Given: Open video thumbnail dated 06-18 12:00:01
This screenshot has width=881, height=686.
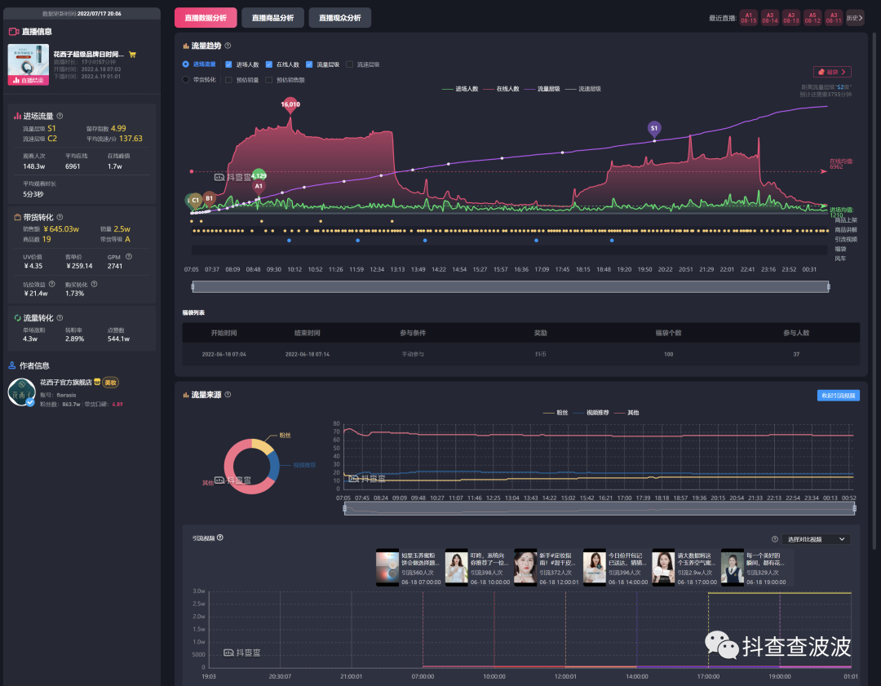Looking at the screenshot, I should [525, 568].
